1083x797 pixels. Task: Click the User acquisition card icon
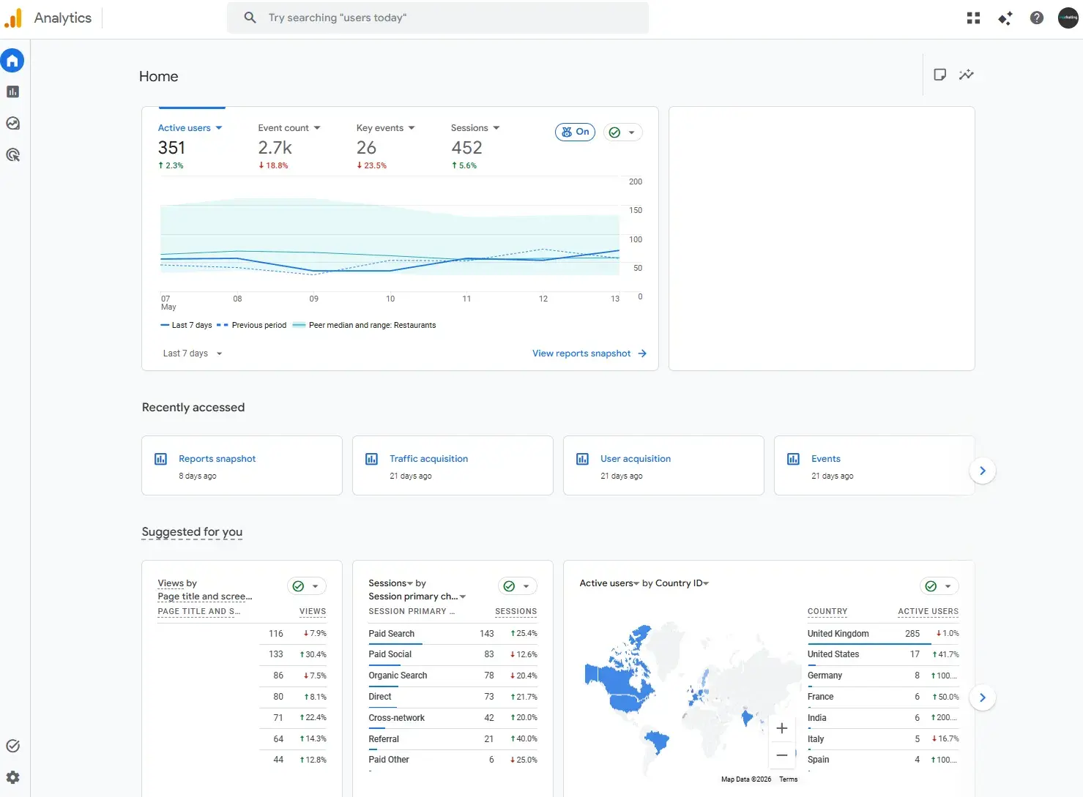(582, 459)
